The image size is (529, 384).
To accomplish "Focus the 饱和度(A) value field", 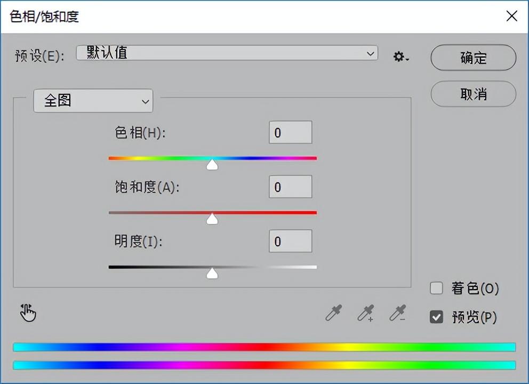I will (x=291, y=187).
